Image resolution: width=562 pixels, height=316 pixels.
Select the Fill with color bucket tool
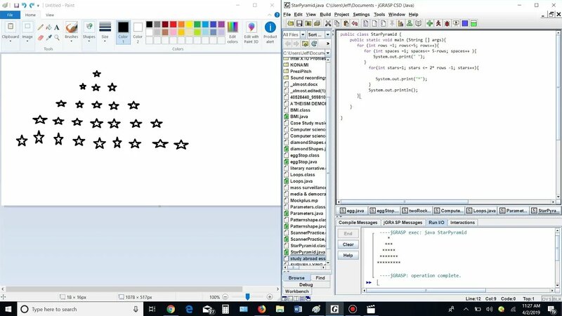pos(48,27)
